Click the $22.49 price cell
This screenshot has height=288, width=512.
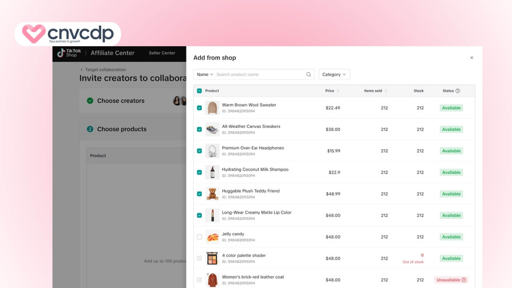[x=333, y=108]
